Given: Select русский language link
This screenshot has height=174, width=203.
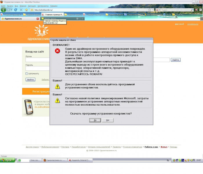Looking at the screenshot, I should tap(180, 24).
